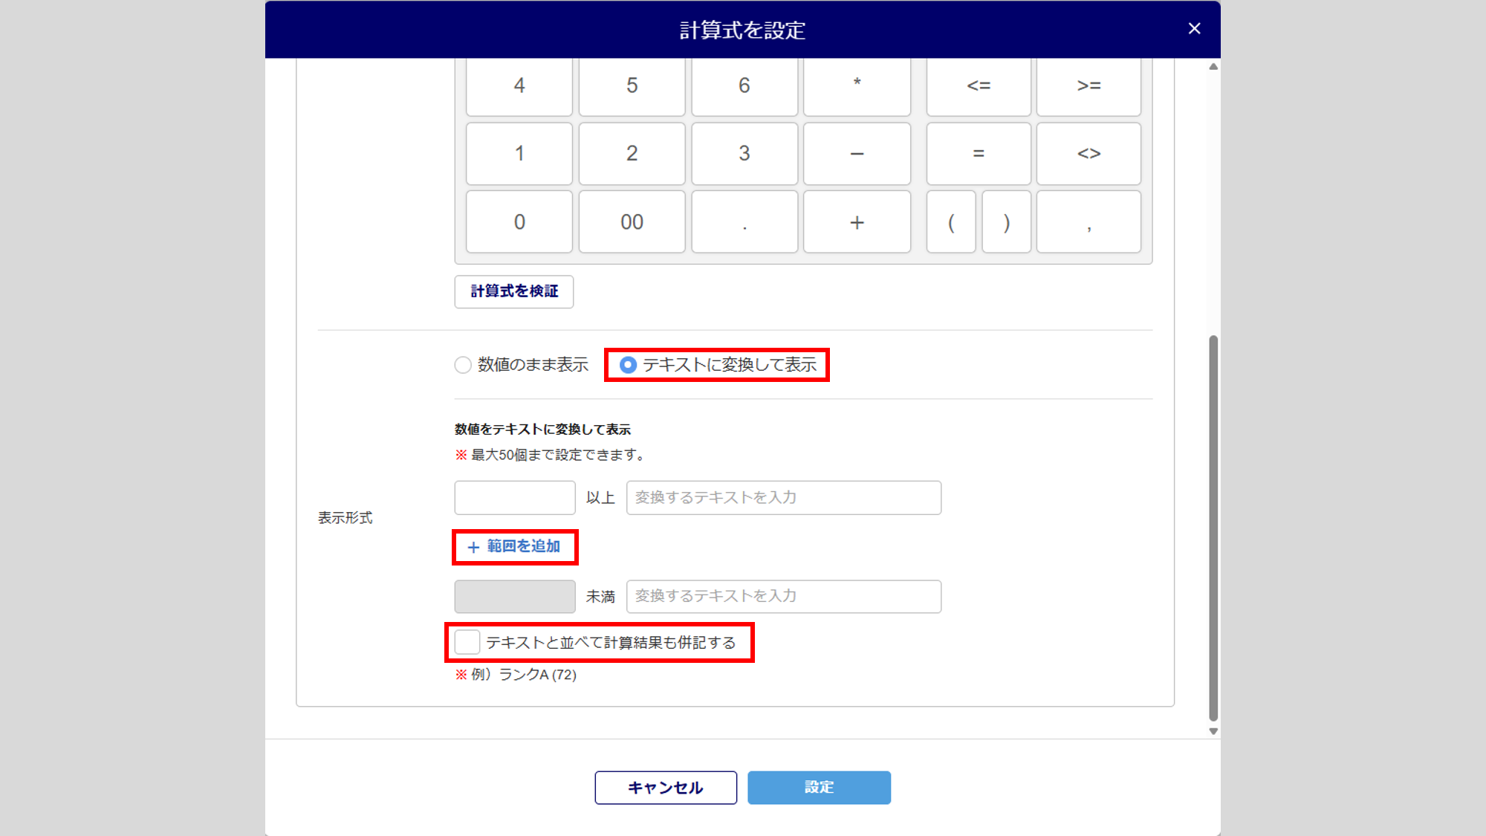
Task: Insert the minus operator
Action: point(857,153)
